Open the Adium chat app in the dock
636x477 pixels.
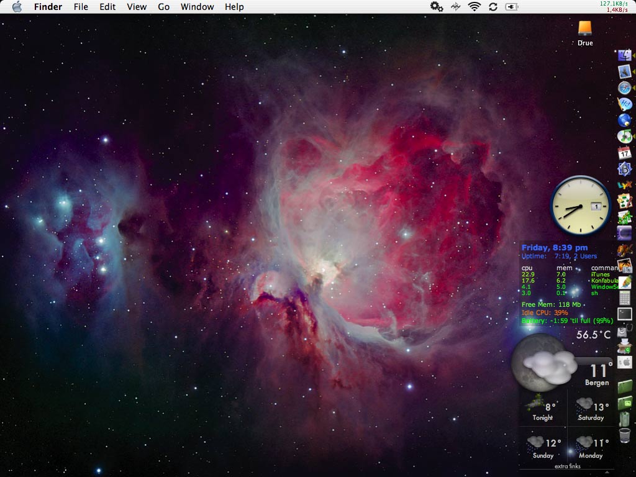point(625,104)
